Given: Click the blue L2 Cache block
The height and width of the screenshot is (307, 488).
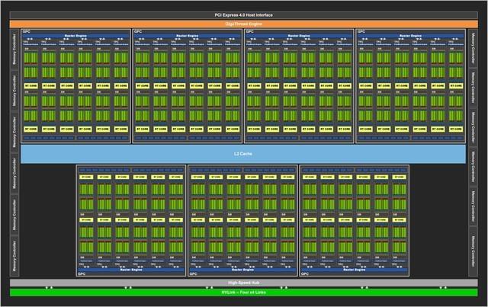Looking at the screenshot, I should 243,154.
